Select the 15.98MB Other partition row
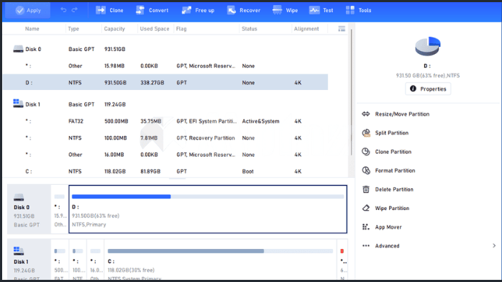Screen dimensions: 502x282 pos(165,65)
